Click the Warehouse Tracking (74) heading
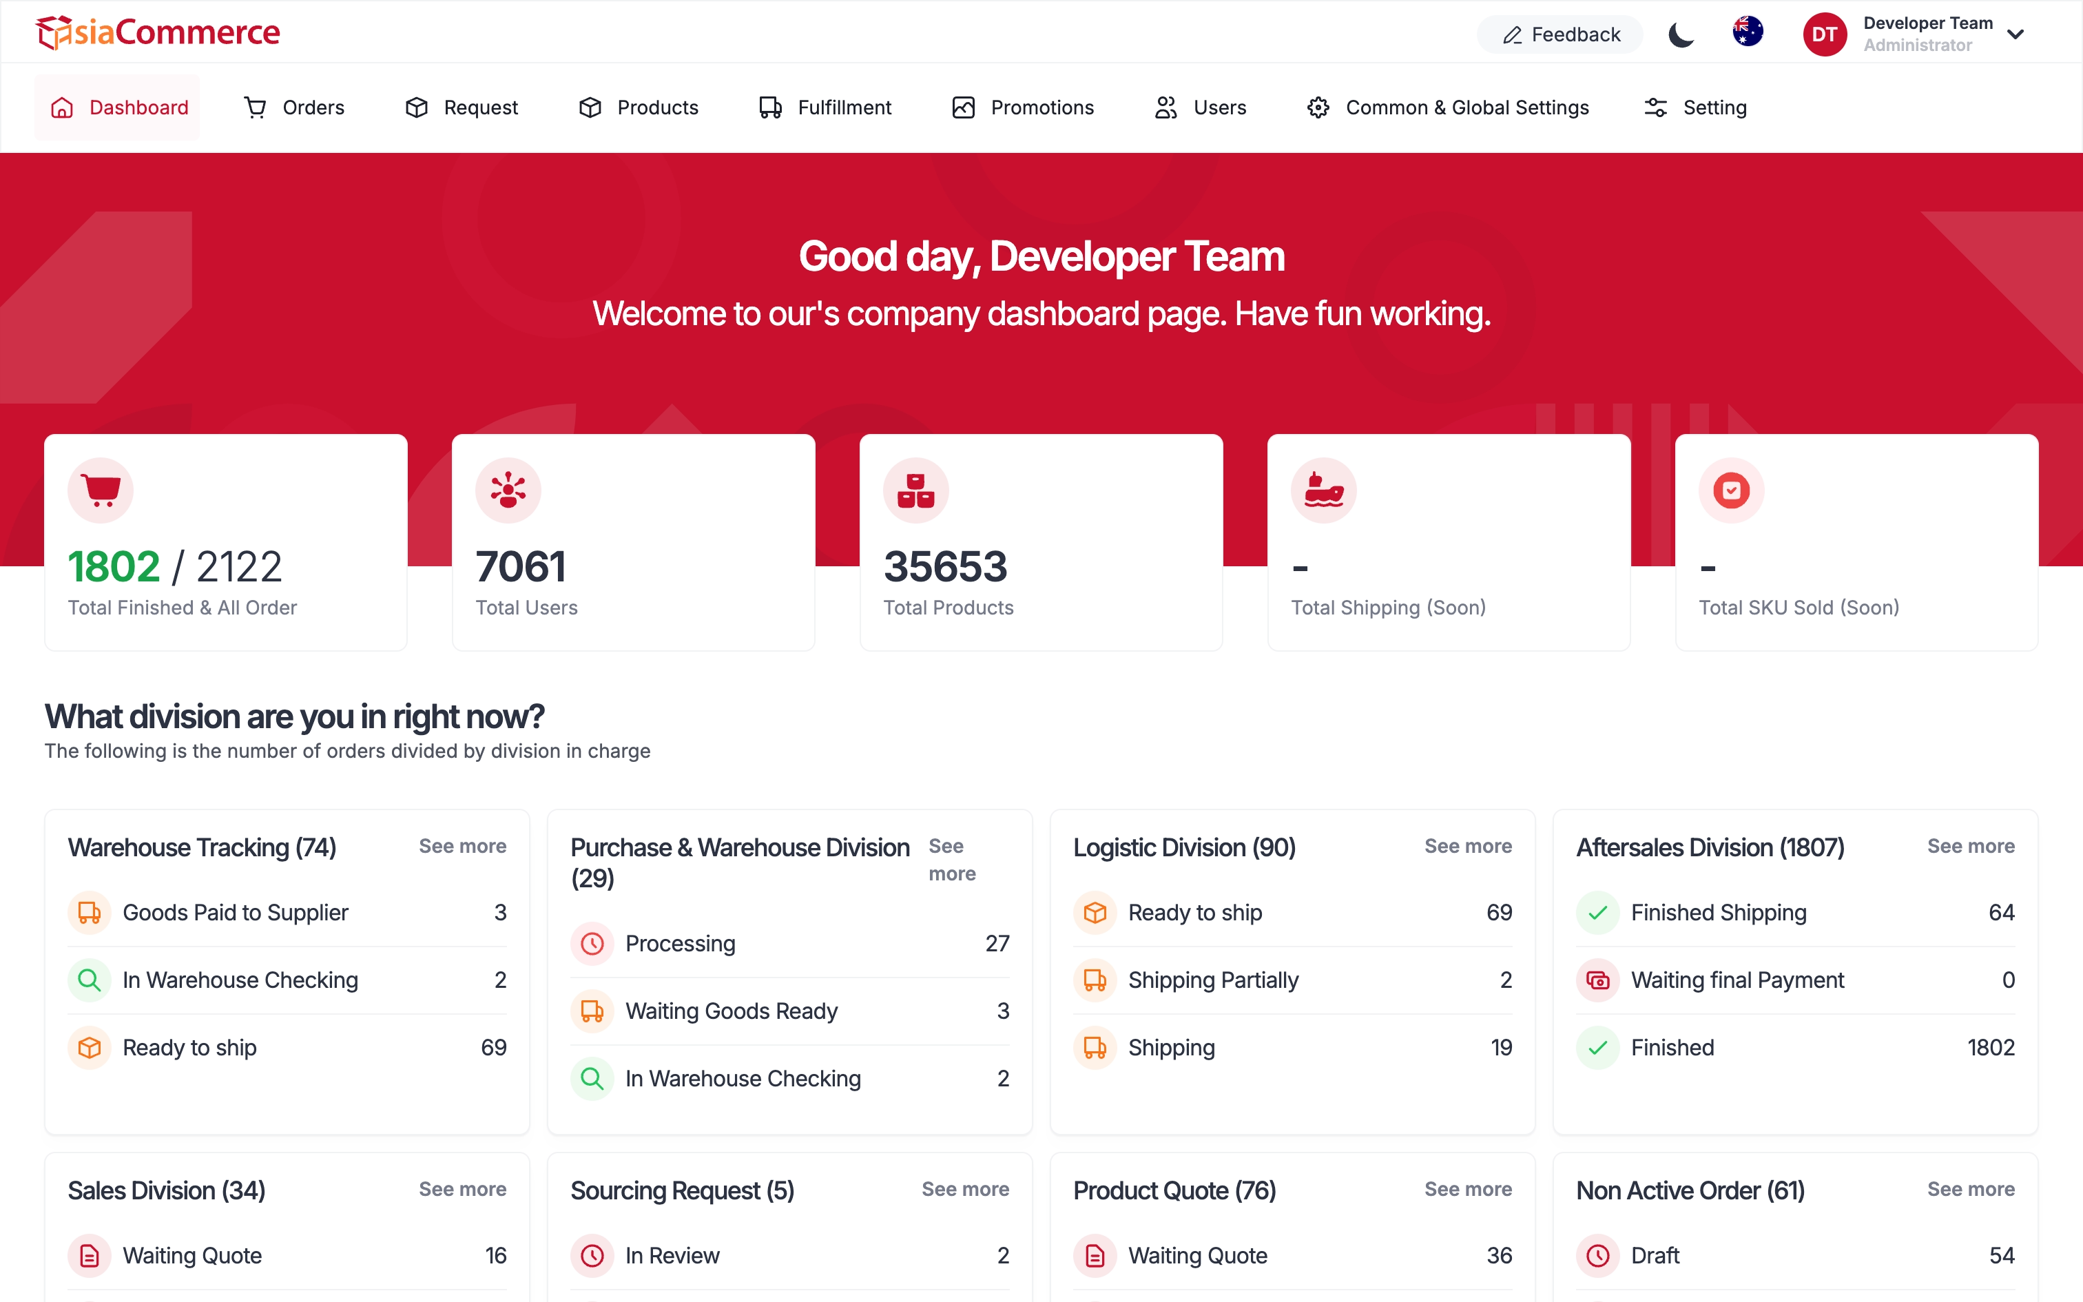2083x1302 pixels. coord(203,847)
